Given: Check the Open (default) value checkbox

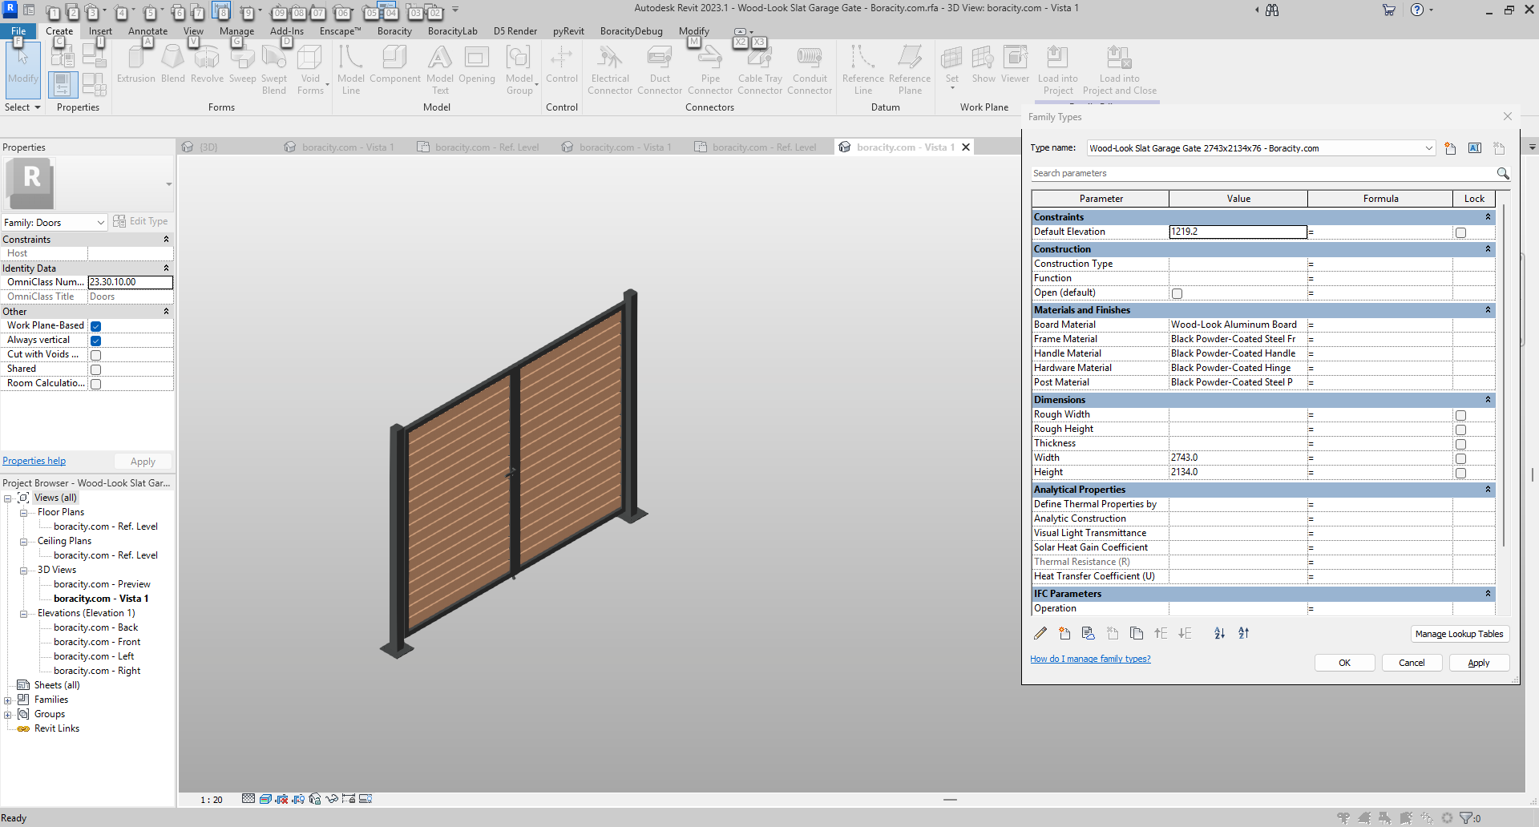Looking at the screenshot, I should (1177, 293).
